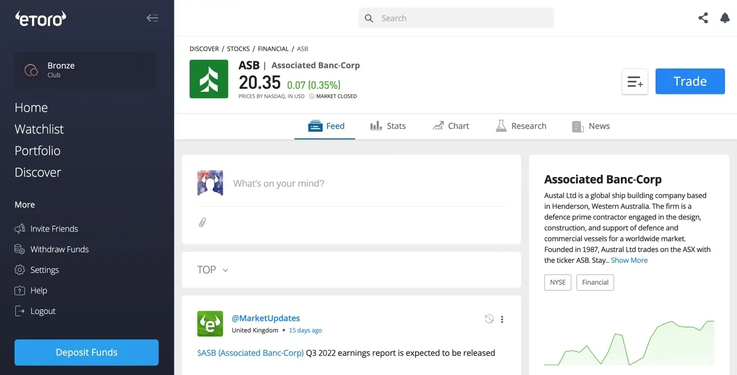Click the Logout door icon
The width and height of the screenshot is (737, 375).
click(20, 311)
